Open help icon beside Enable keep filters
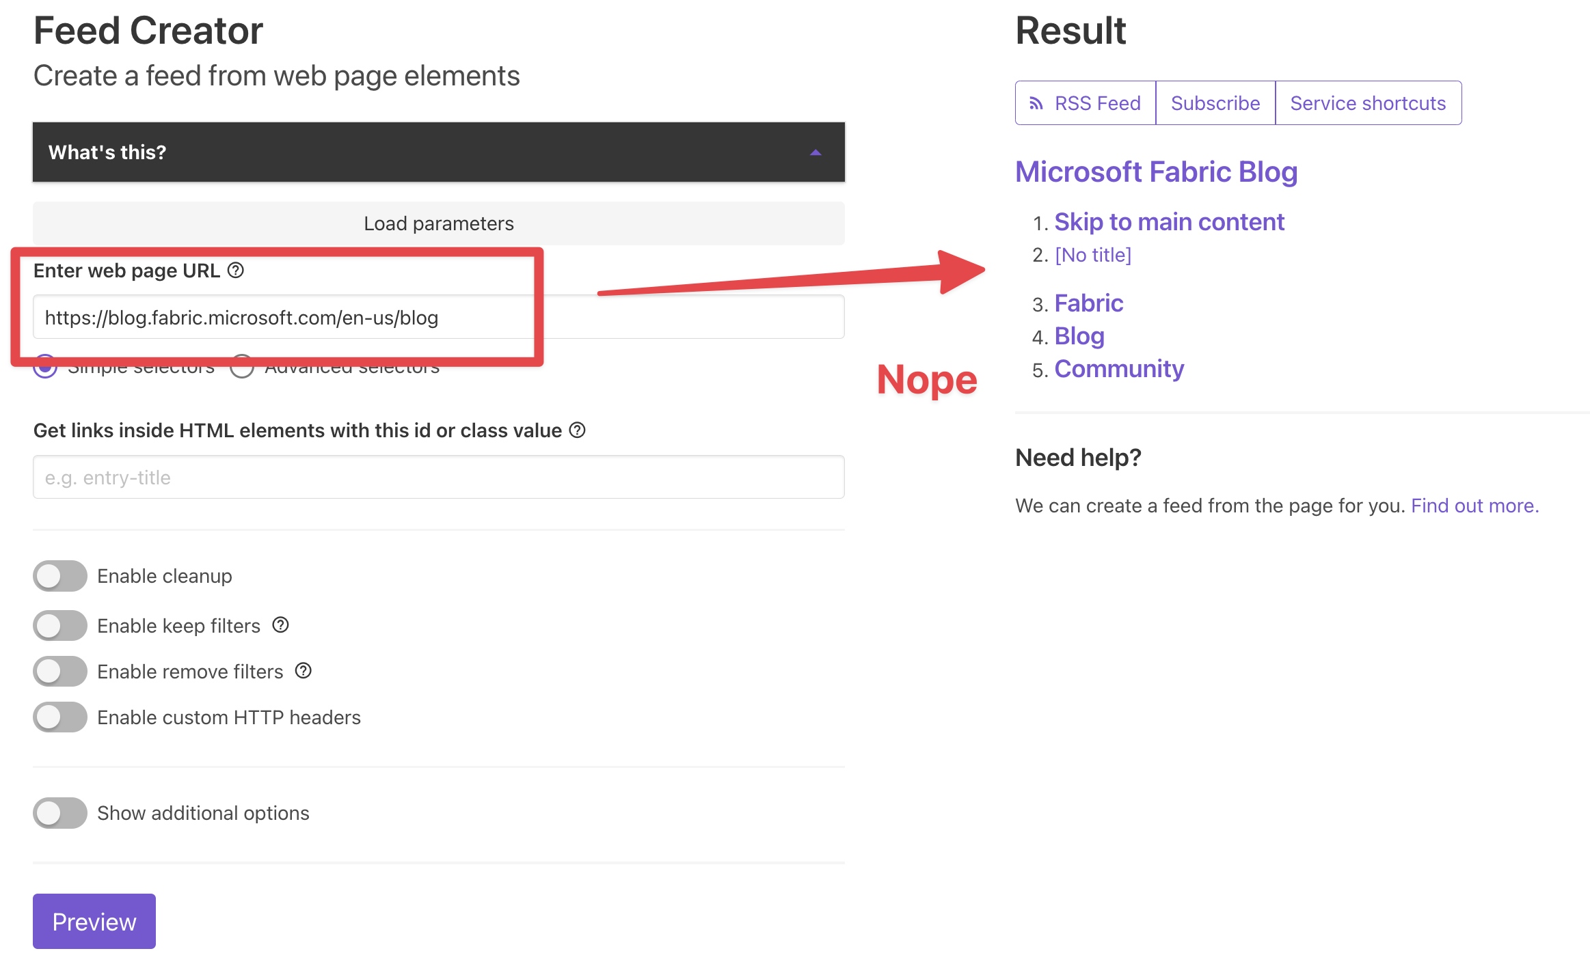 [280, 624]
